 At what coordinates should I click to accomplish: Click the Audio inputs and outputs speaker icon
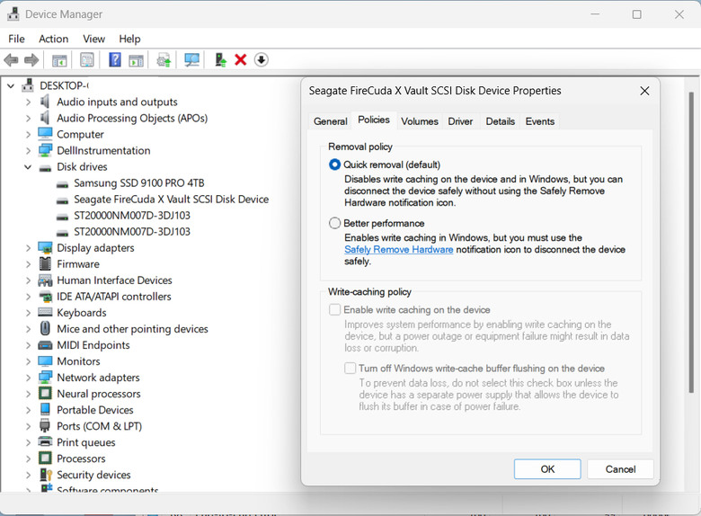point(45,102)
